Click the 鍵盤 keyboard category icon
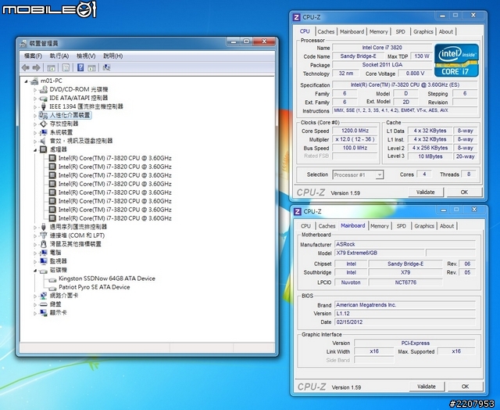The image size is (500, 410). [x=44, y=304]
